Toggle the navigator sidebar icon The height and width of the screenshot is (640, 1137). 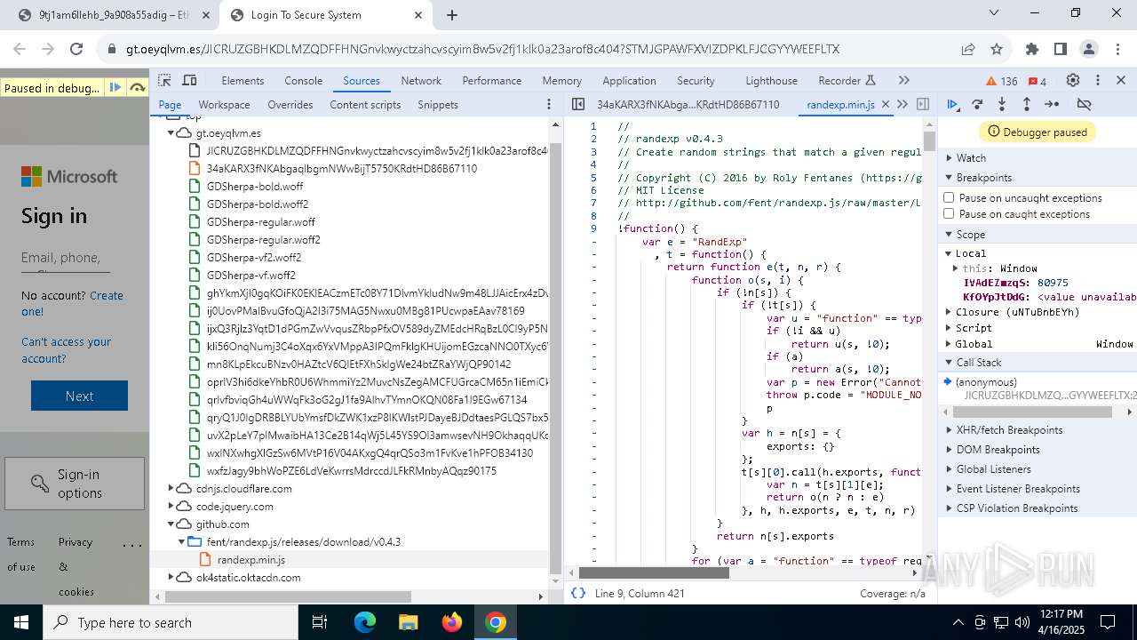578,104
